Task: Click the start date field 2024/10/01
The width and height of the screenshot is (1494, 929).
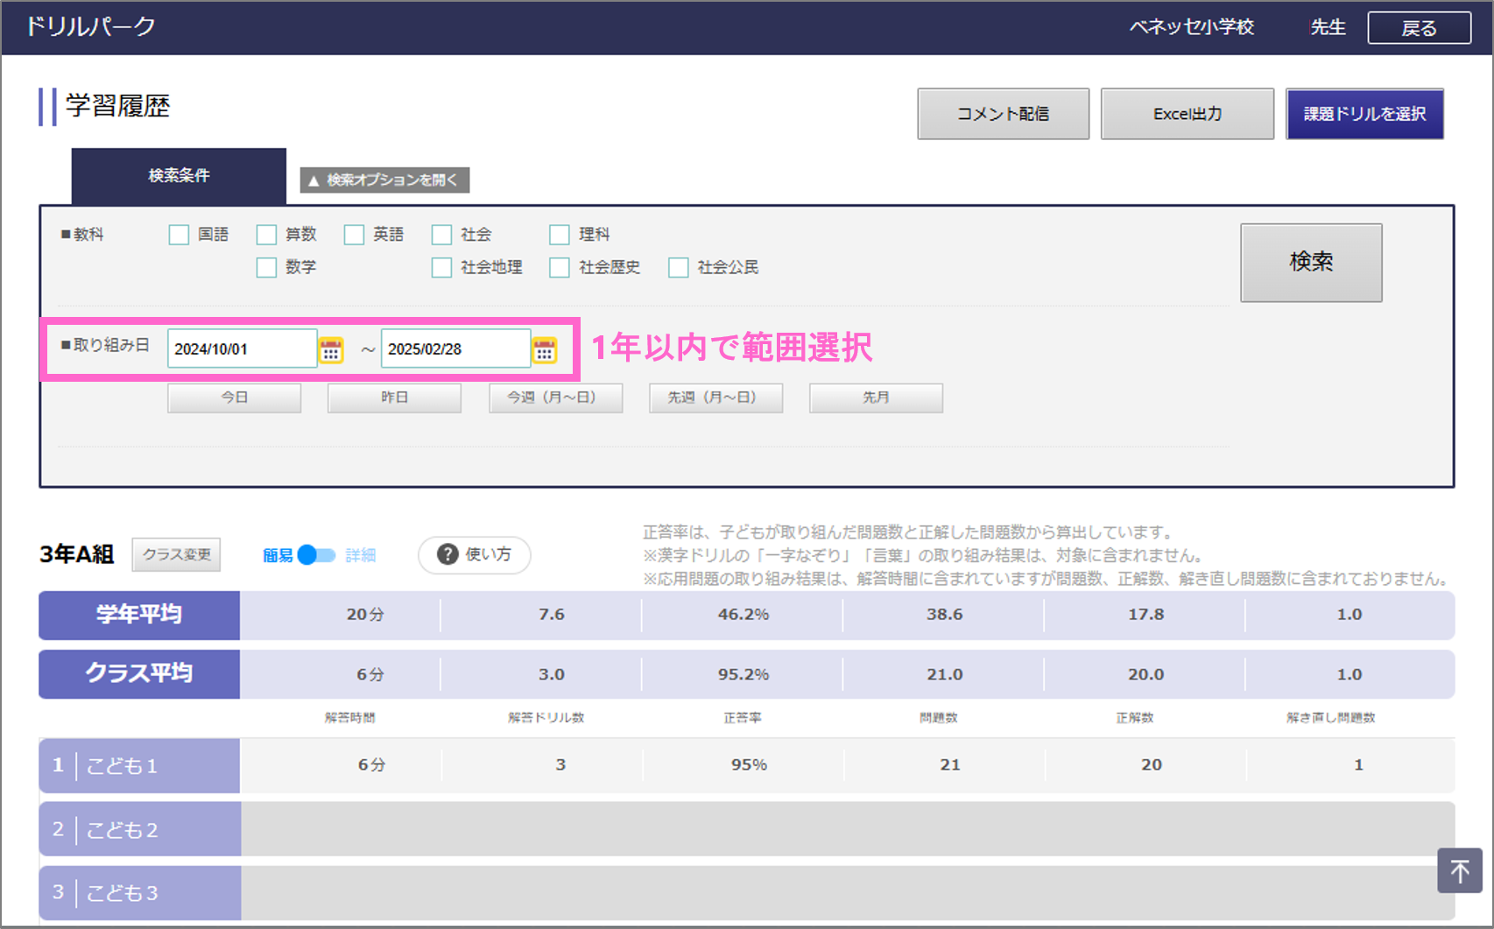Action: pos(242,348)
